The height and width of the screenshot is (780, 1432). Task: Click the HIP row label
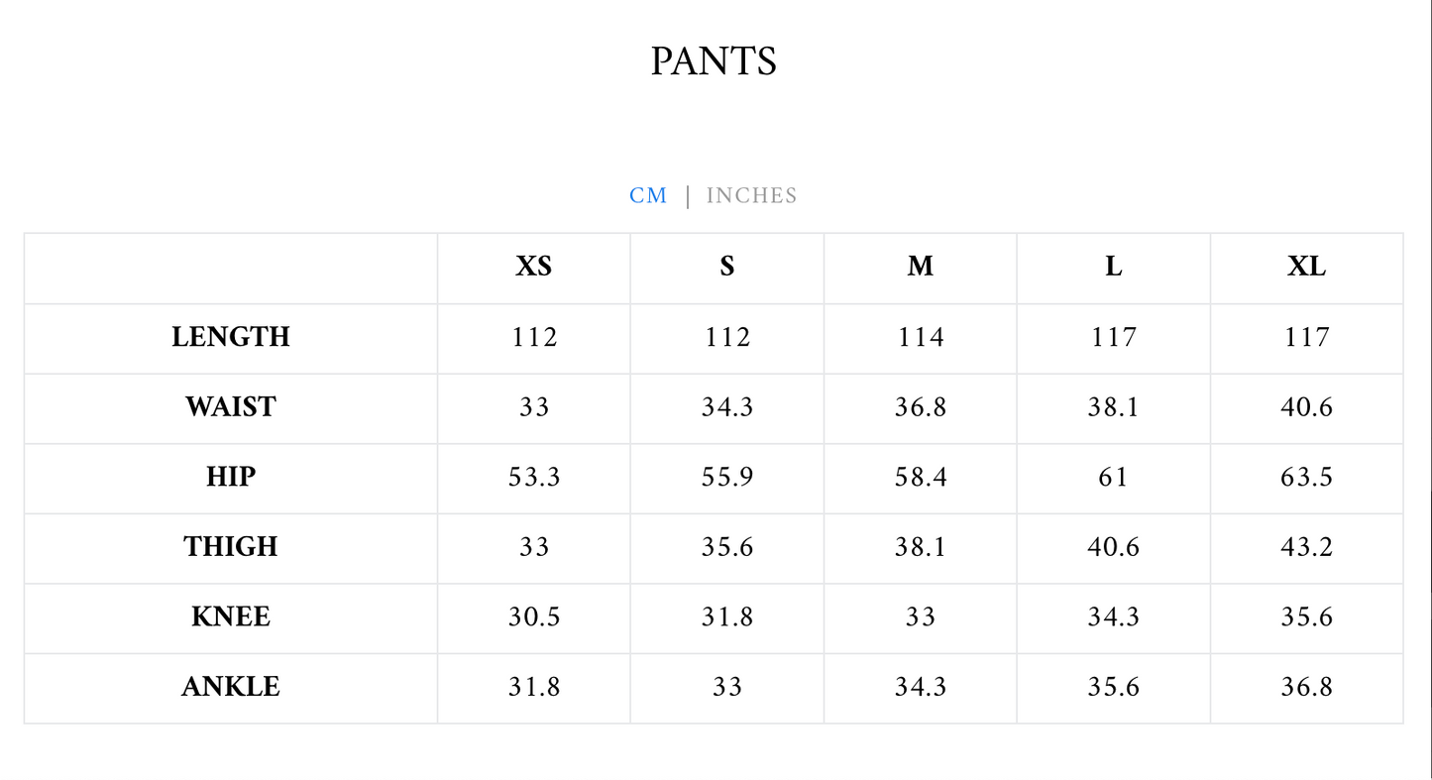point(231,478)
